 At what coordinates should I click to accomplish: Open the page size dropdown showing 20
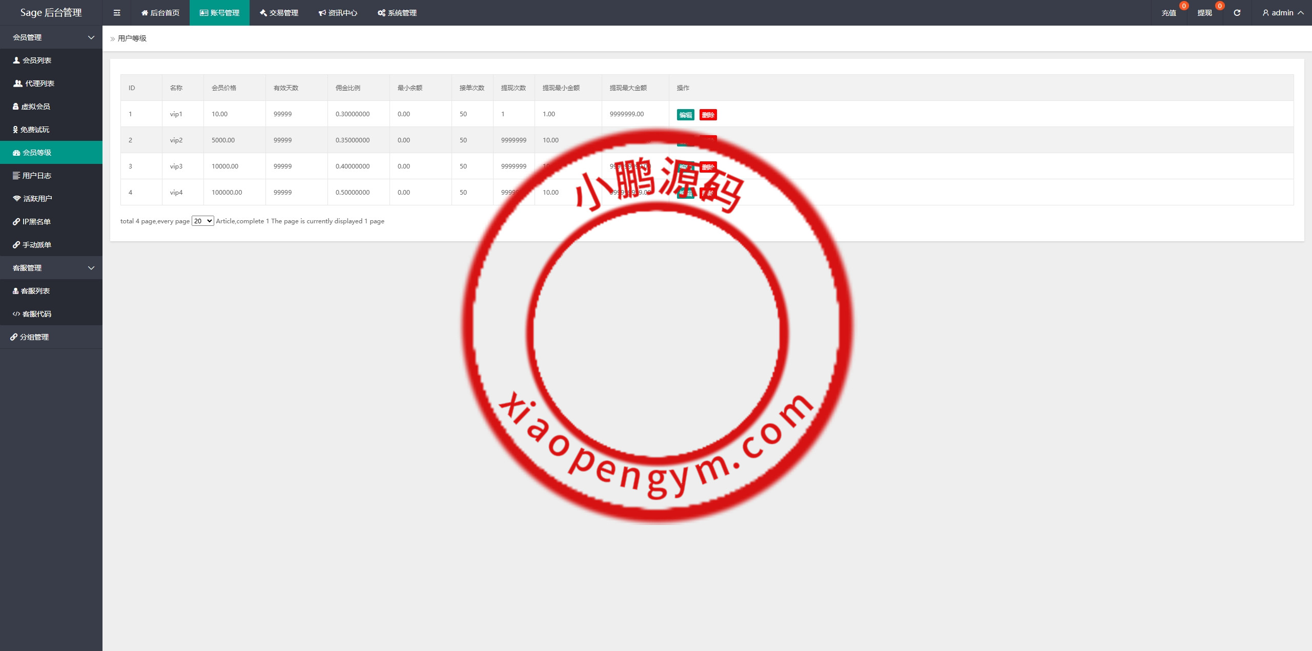[202, 221]
